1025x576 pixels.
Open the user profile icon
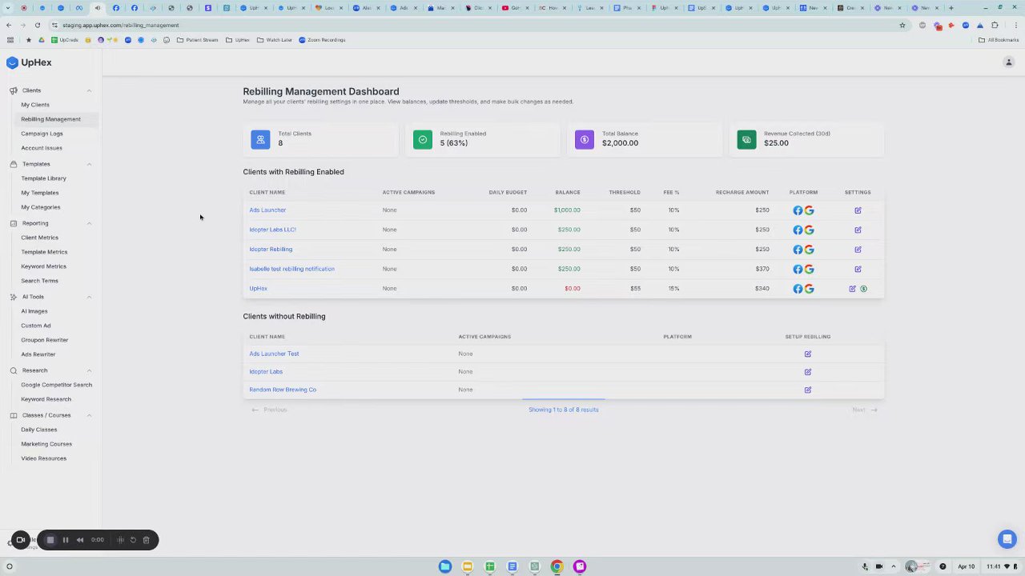[x=1009, y=62]
